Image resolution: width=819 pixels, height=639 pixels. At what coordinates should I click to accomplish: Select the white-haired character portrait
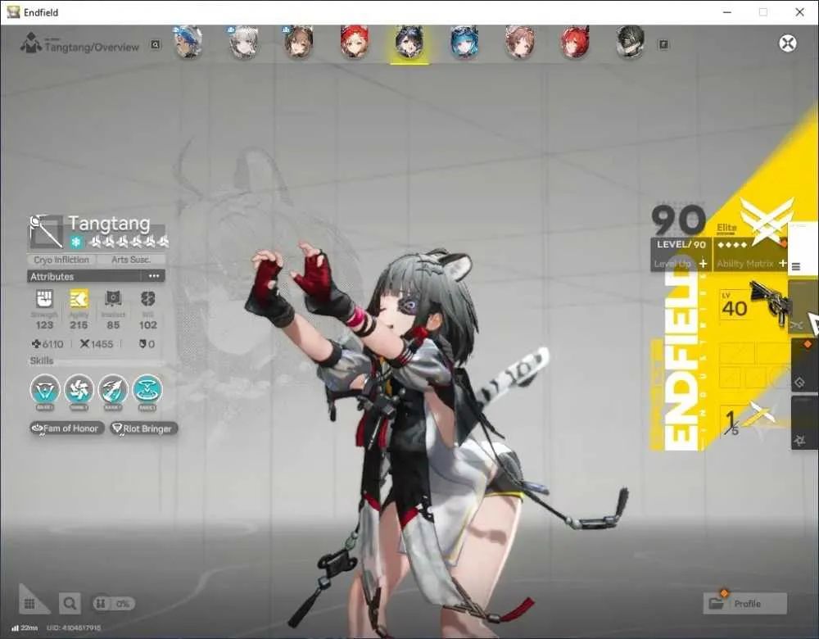point(243,43)
